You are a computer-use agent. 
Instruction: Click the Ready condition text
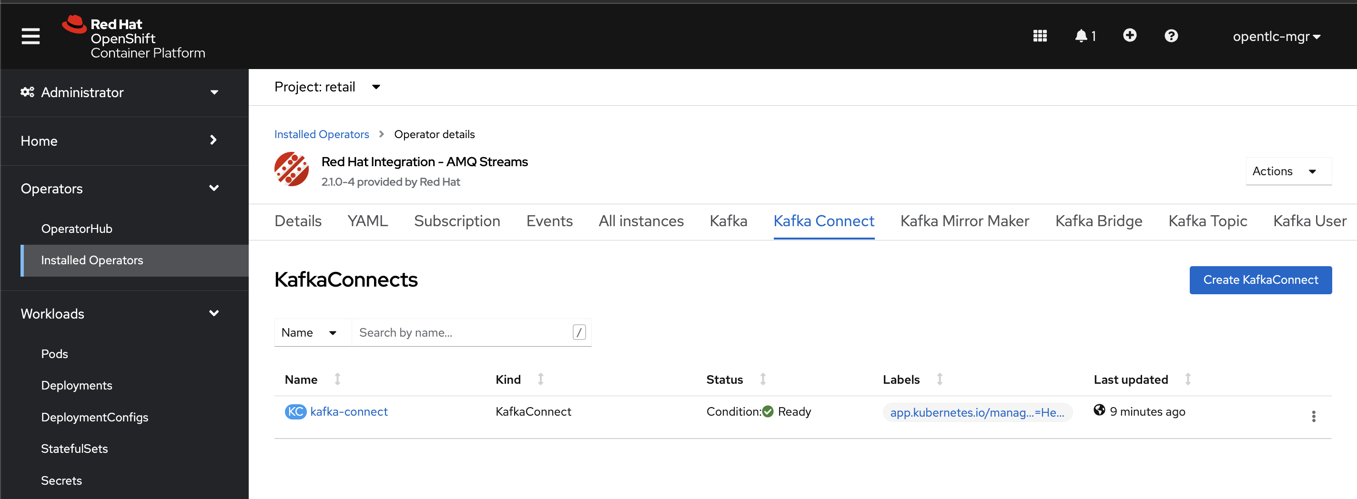pos(794,411)
